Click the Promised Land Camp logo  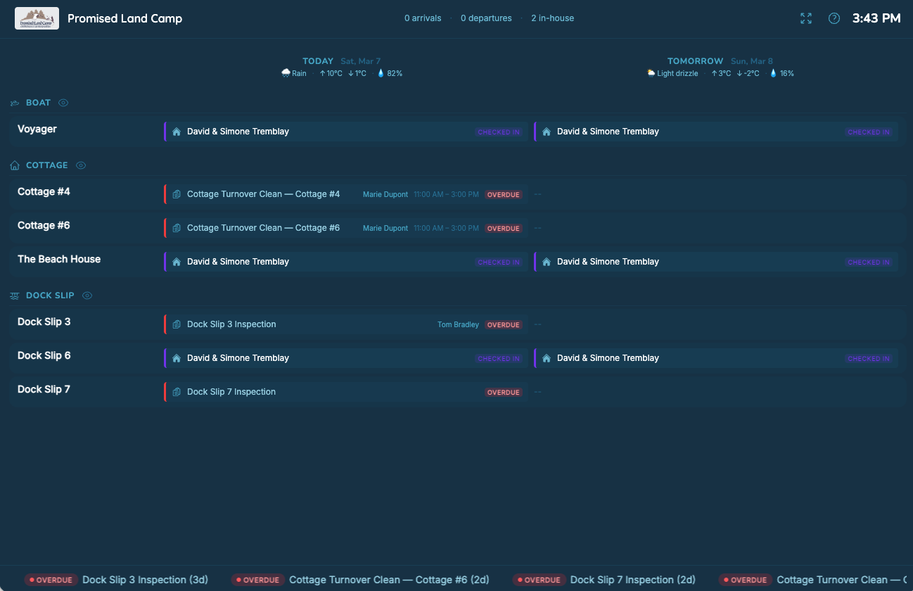37,18
